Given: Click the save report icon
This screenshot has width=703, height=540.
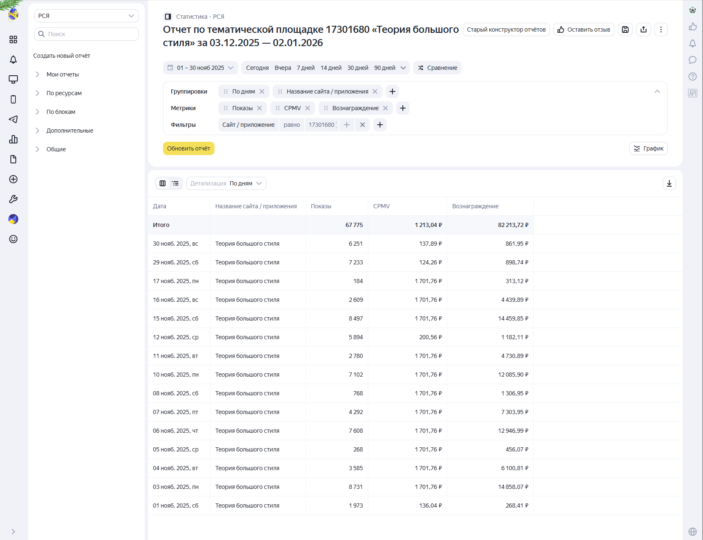Looking at the screenshot, I should click(x=625, y=30).
